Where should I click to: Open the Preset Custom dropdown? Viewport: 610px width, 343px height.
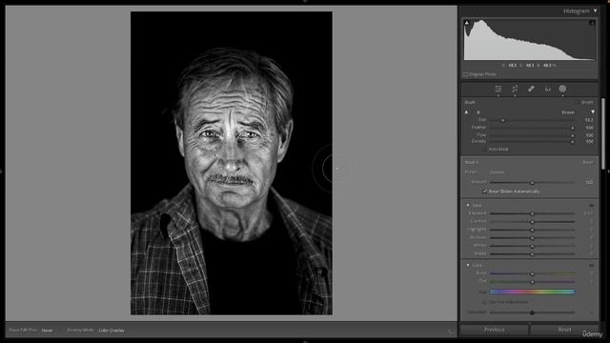point(497,171)
